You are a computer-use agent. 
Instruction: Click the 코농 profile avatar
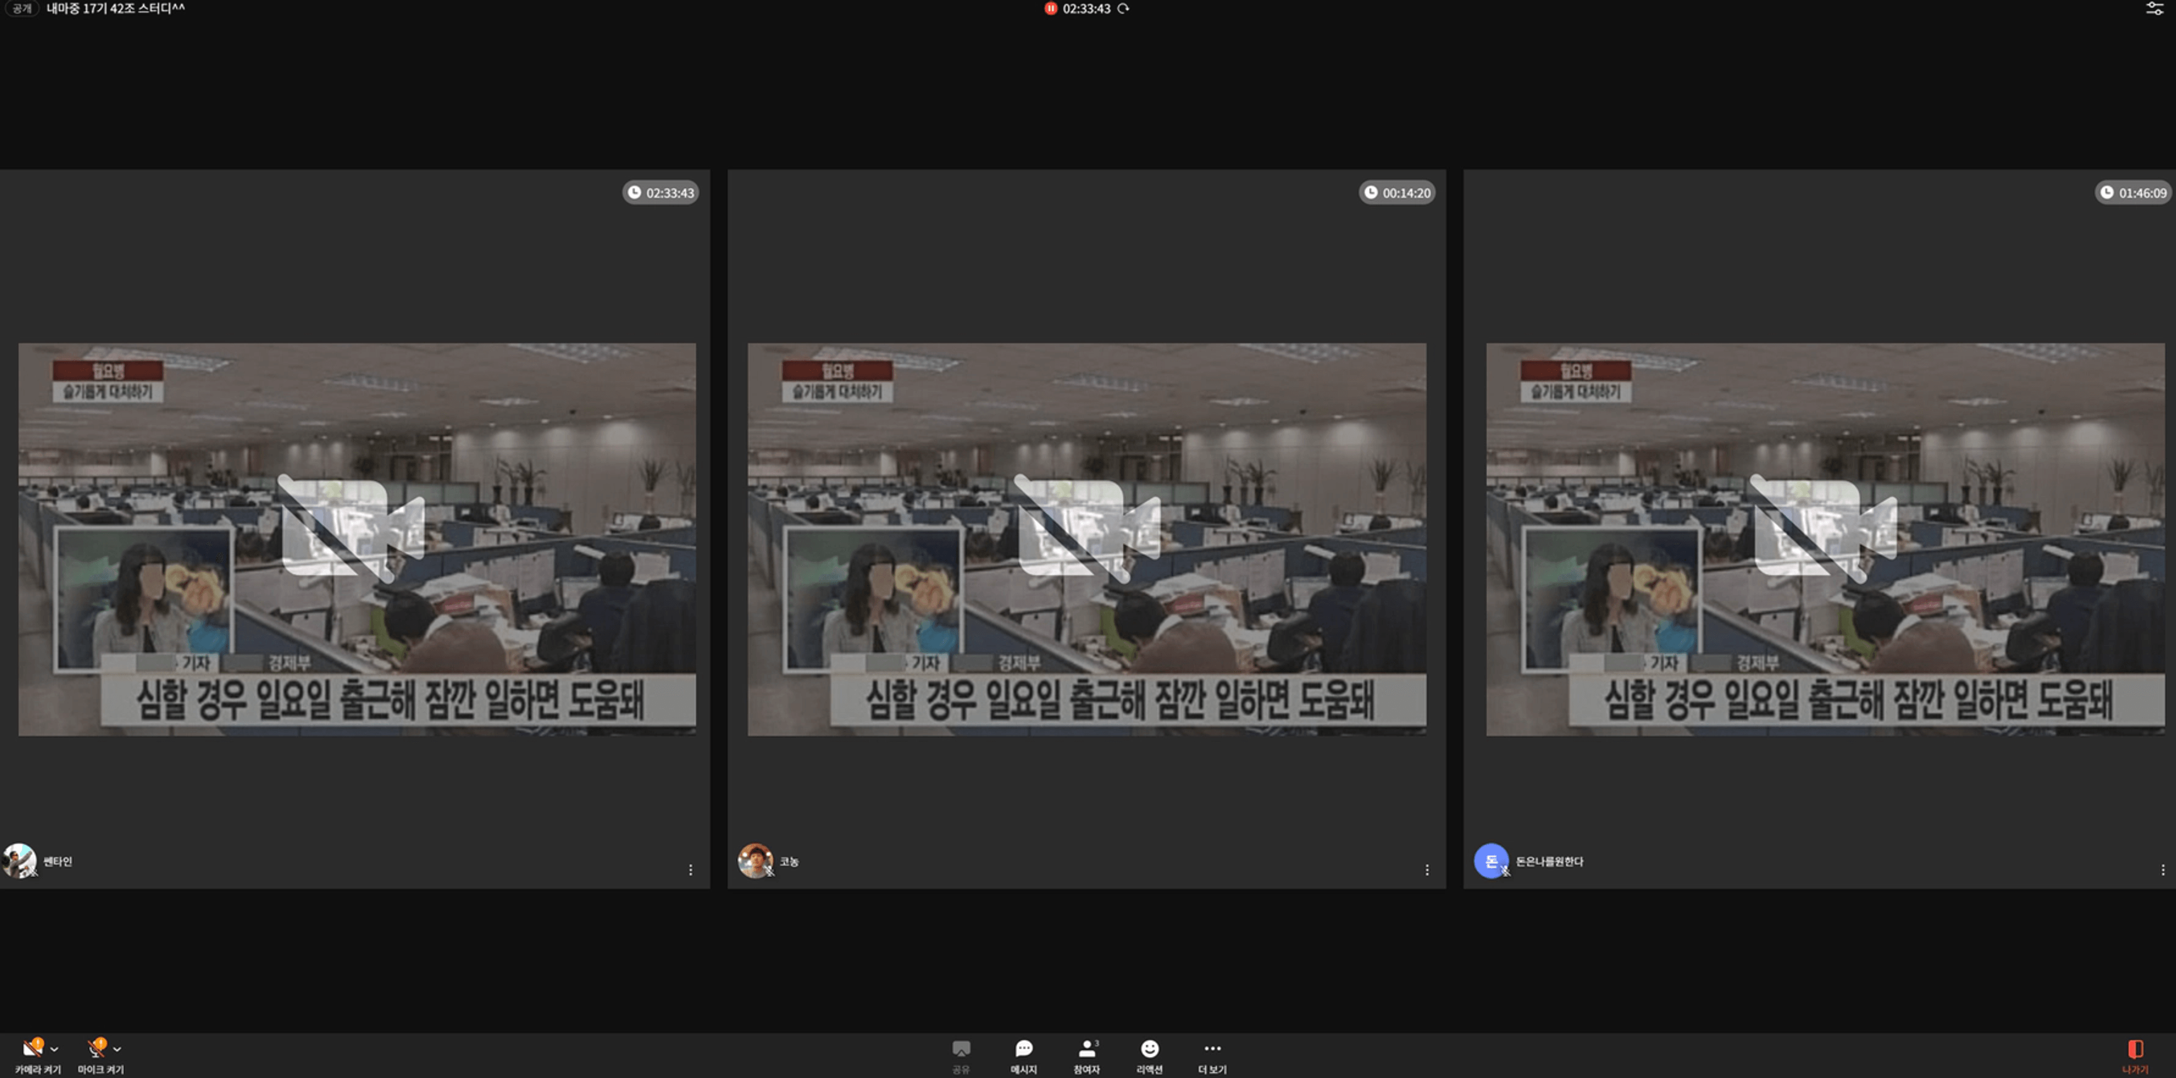(x=755, y=860)
